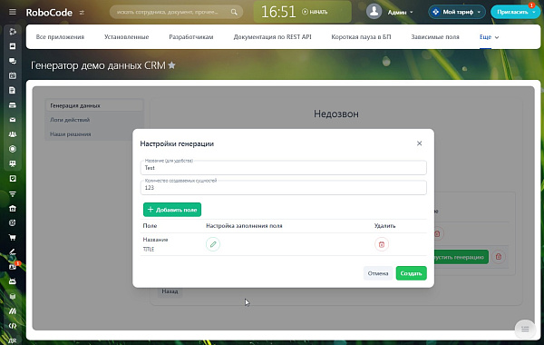The image size is (544, 345).
Task: Select Логи действий in the left menu
Action: [x=70, y=120]
